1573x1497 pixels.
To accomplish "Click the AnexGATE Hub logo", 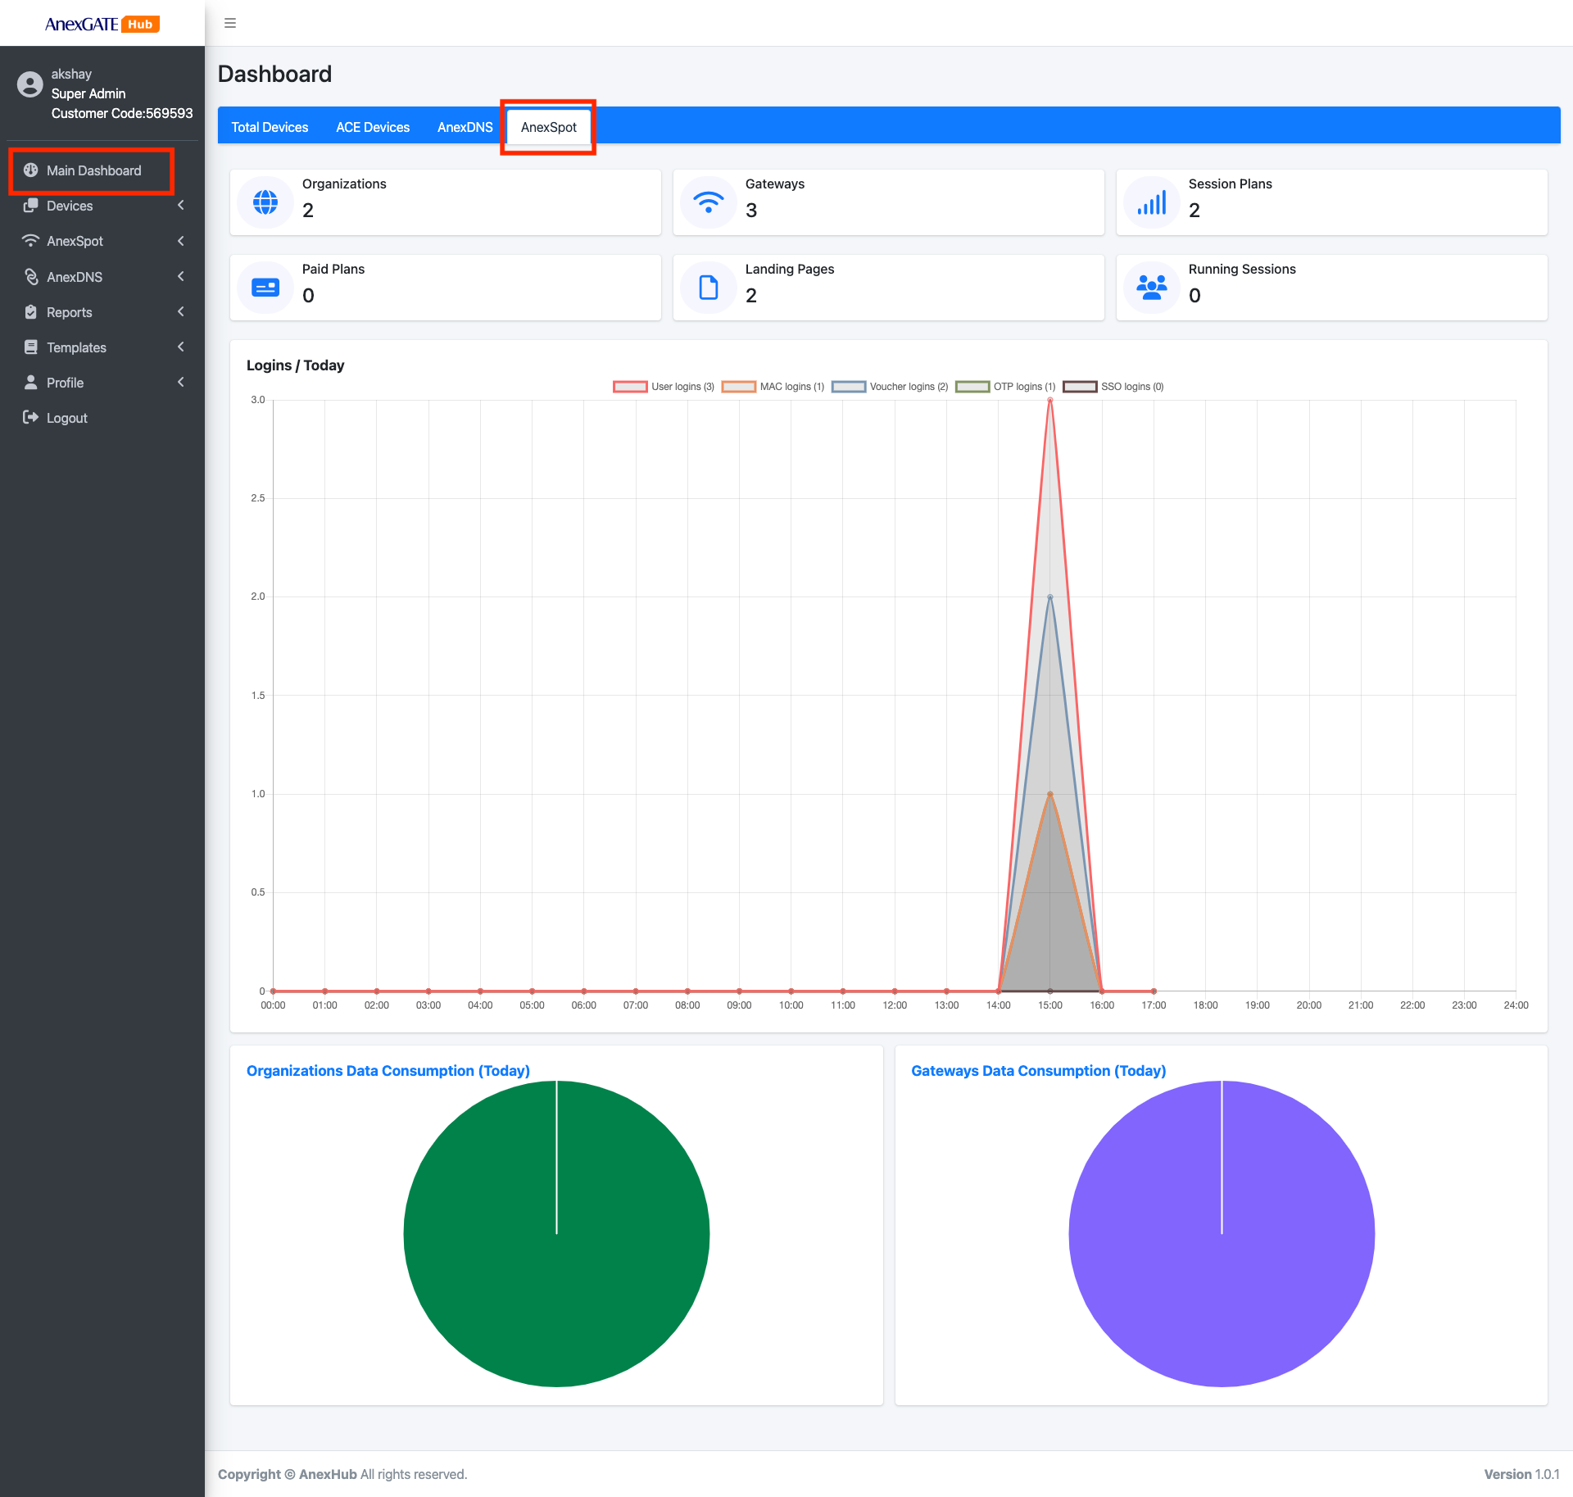I will click(102, 24).
